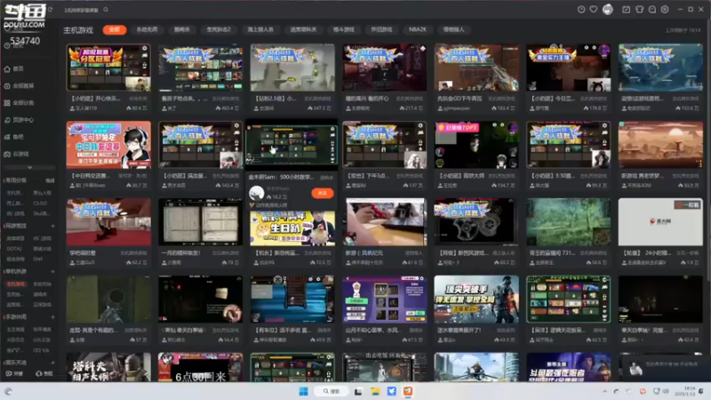The width and height of the screenshot is (711, 400).
Task: Expand 娱乐天地 category with plus
Action: point(52,363)
